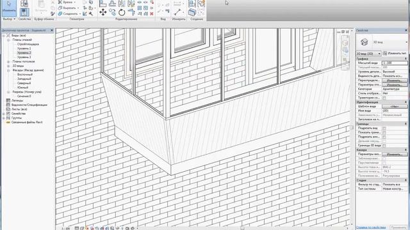
Task: Click the Легенды legends icon in browser
Action: pos(8,100)
